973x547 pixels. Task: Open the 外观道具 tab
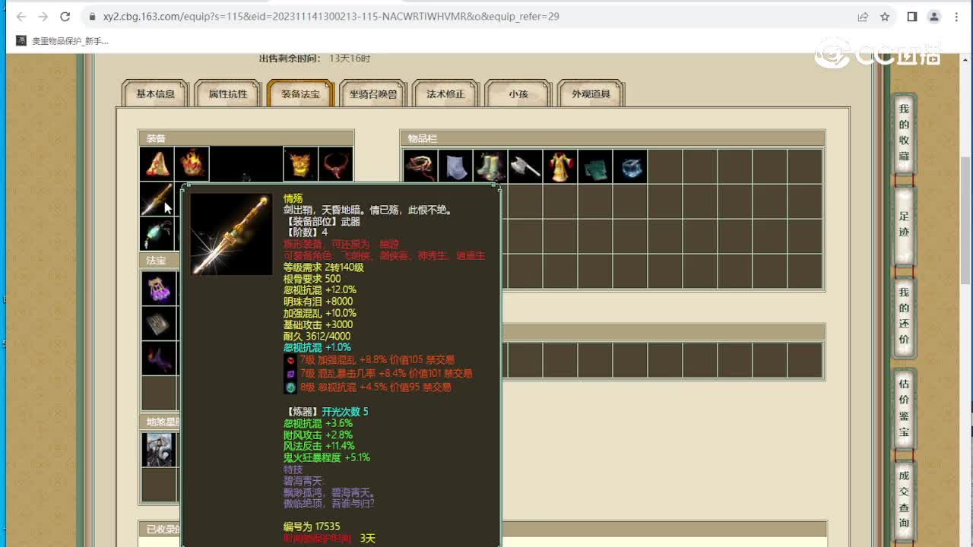point(591,94)
